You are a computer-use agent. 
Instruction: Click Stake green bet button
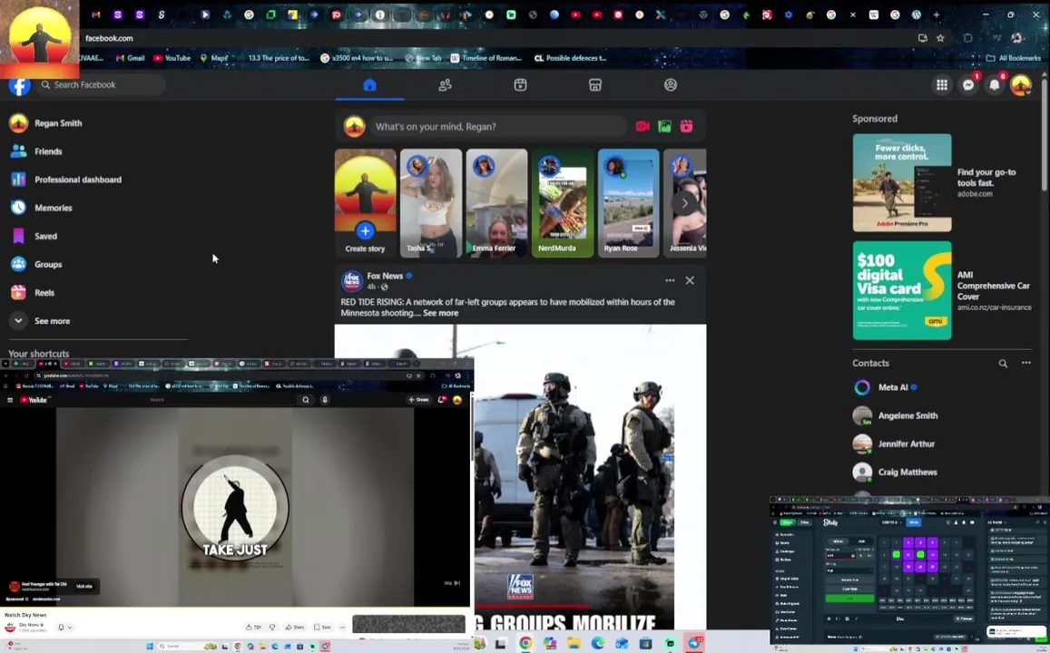pos(849,599)
